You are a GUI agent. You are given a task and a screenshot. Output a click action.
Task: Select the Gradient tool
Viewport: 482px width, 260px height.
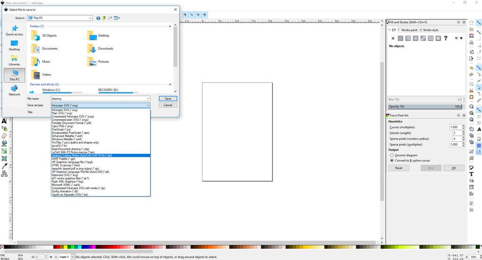(x=4, y=151)
